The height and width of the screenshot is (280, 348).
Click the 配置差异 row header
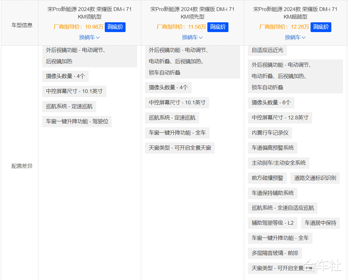tap(22, 166)
